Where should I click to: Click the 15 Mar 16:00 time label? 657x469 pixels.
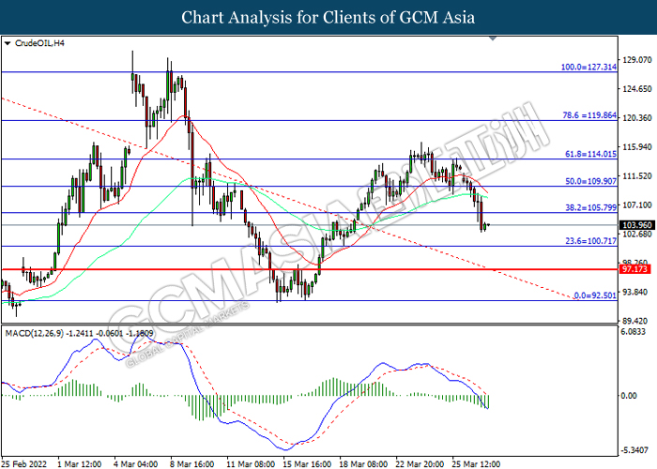click(307, 464)
